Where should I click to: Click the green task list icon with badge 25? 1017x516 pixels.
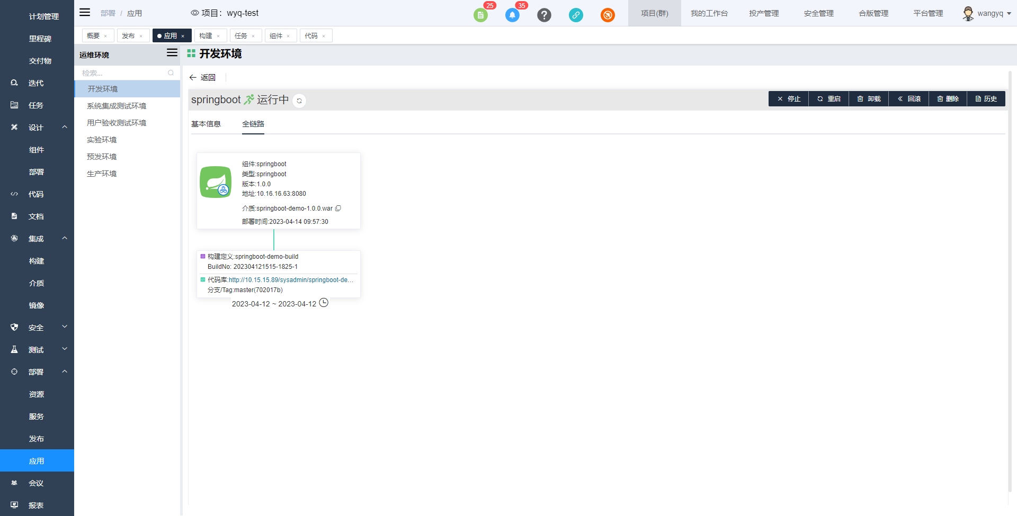point(480,15)
